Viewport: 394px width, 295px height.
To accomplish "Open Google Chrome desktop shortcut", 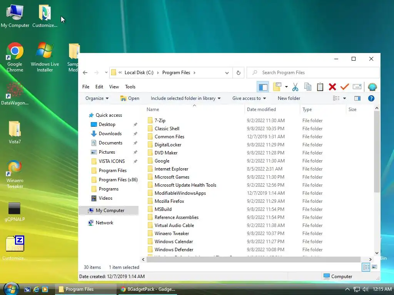I will click(x=15, y=58).
